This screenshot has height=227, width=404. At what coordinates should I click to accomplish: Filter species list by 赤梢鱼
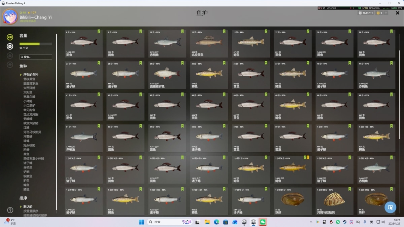pyautogui.click(x=28, y=167)
